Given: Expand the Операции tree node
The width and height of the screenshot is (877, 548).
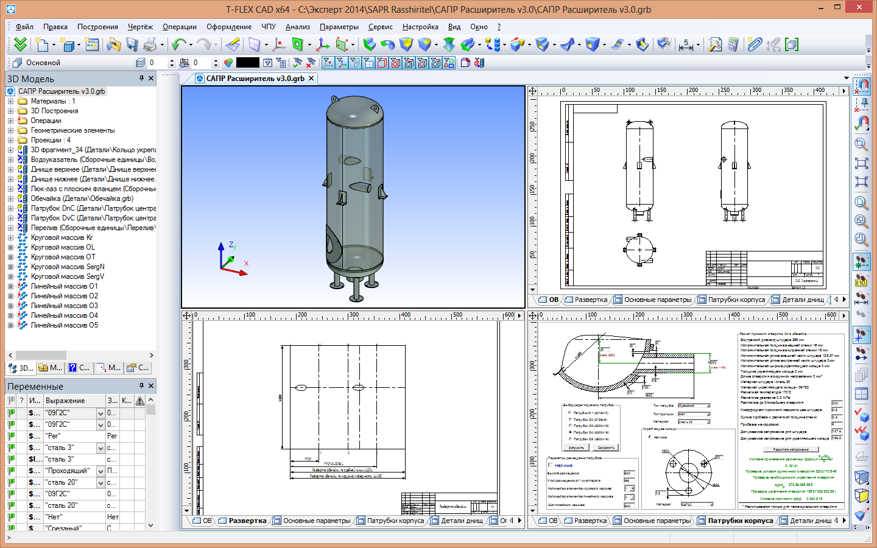Looking at the screenshot, I should 10,121.
